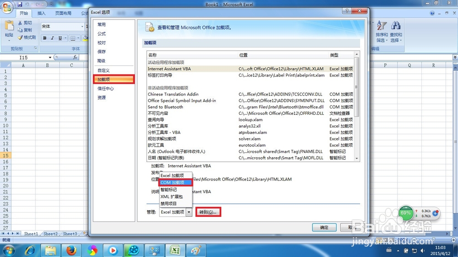The width and height of the screenshot is (458, 257).
Task: Expand borders dropdown arrow
Action: coord(78,38)
